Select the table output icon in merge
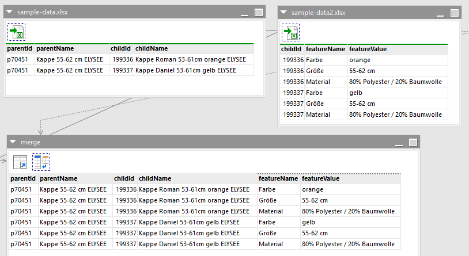This screenshot has height=256, width=469. coord(20,162)
